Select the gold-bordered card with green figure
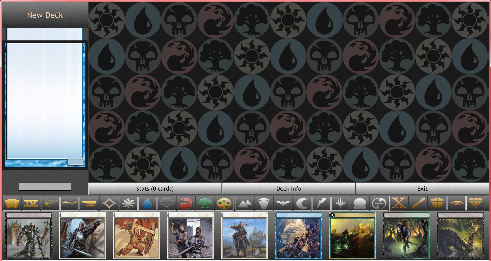The image size is (491, 261). (352, 236)
